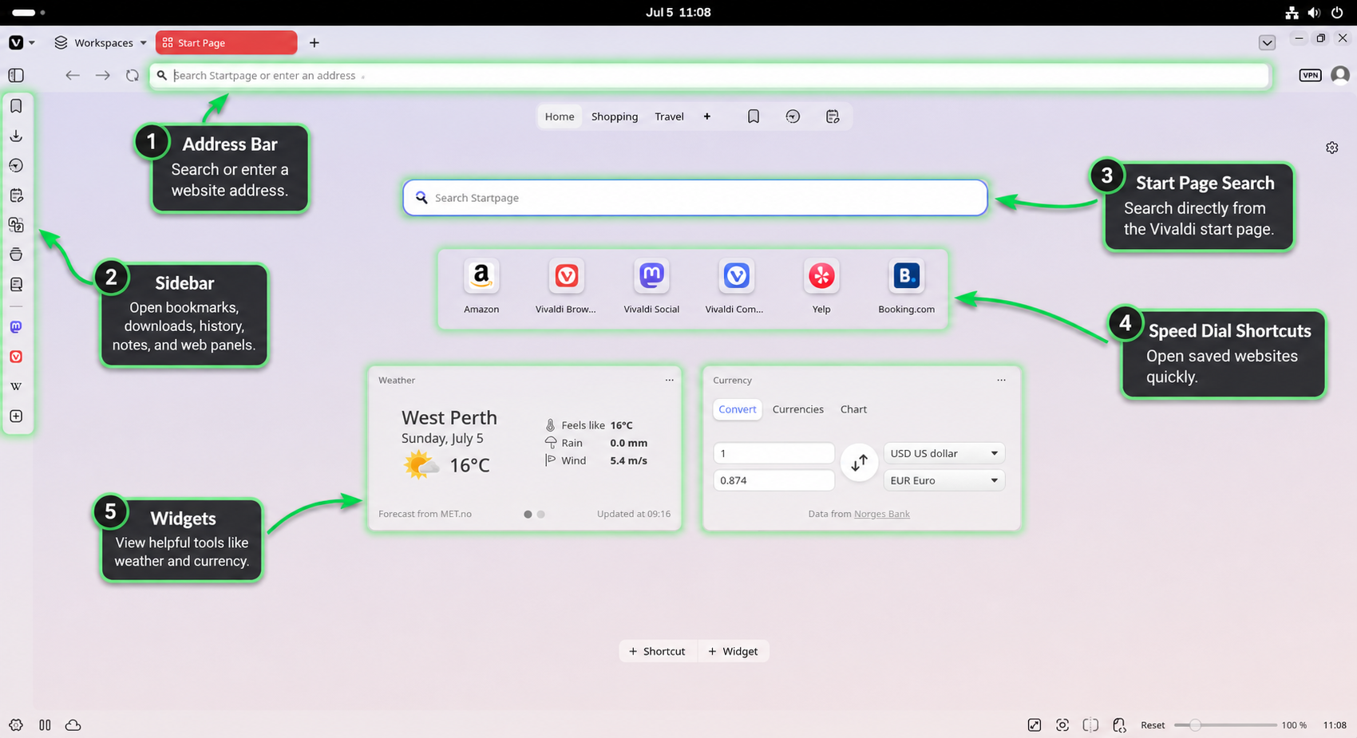The height and width of the screenshot is (738, 1357).
Task: Add a new web panel to the sidebar
Action: pos(16,416)
